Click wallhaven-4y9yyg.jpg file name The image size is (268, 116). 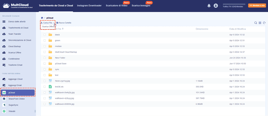pyautogui.click(x=64, y=98)
